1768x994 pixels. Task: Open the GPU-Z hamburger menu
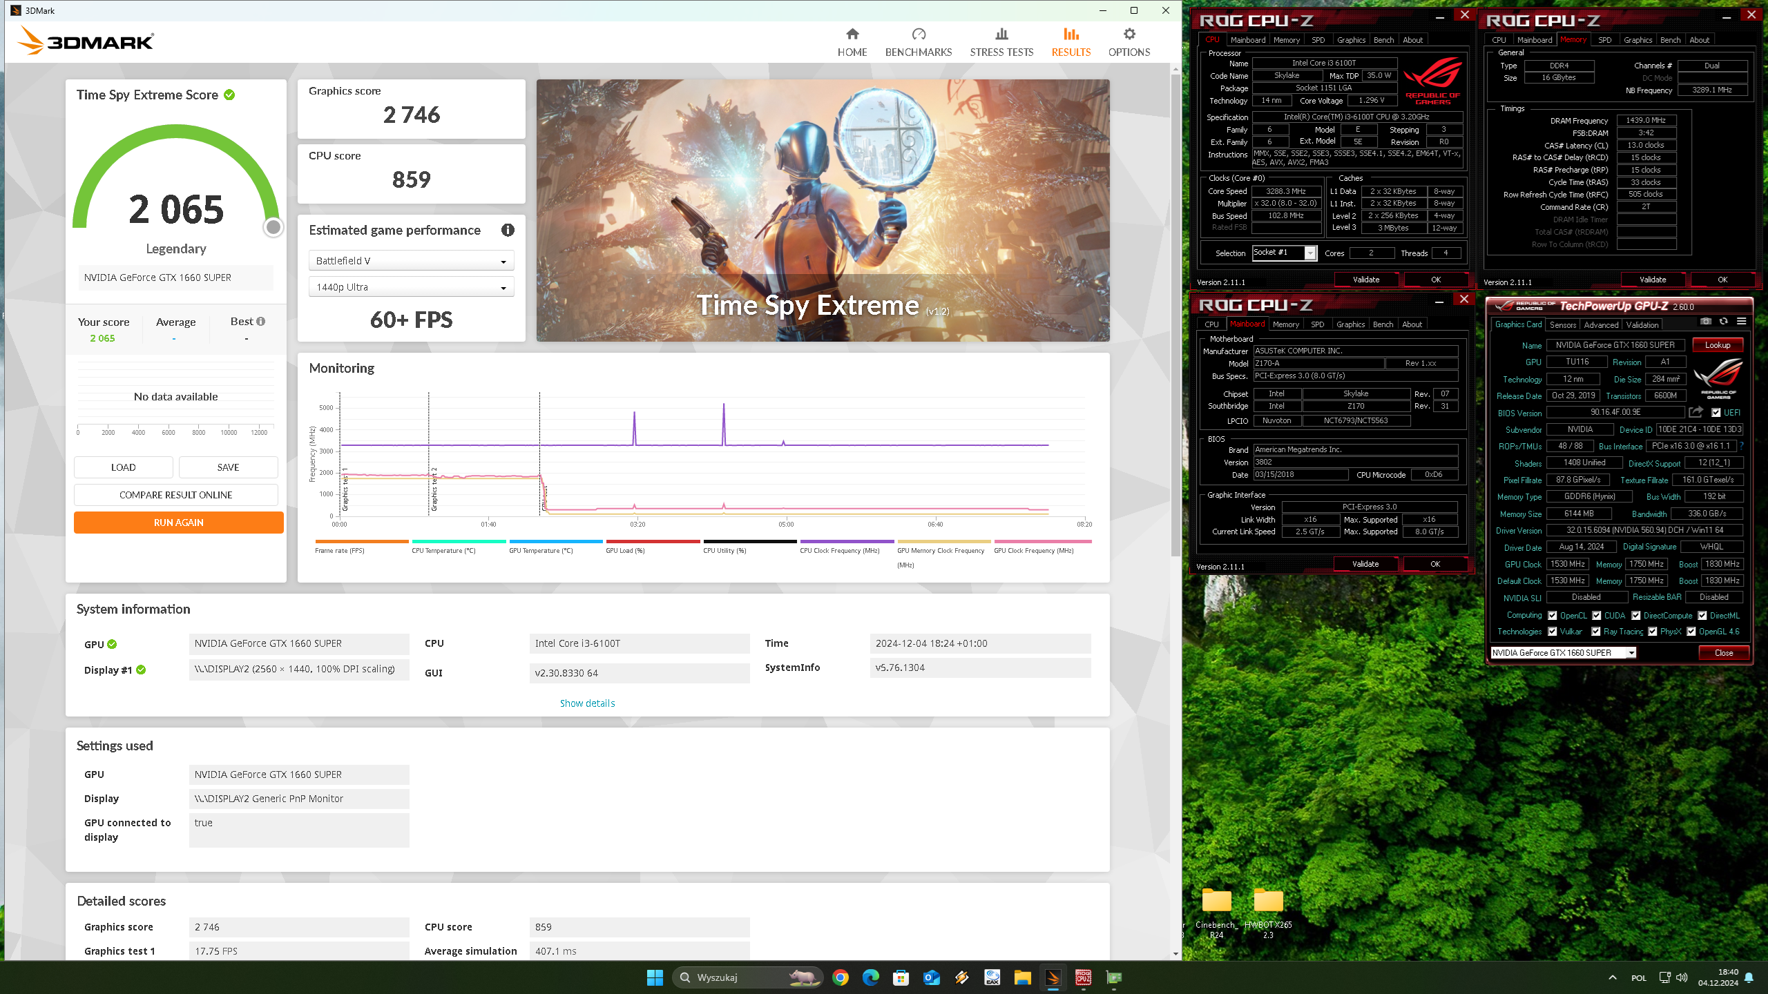point(1741,321)
